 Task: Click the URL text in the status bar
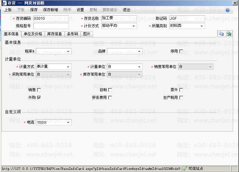tap(91, 169)
